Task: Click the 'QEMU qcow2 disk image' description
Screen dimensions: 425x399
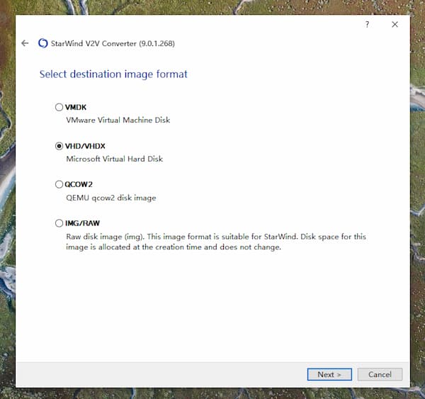Action: pyautogui.click(x=111, y=198)
